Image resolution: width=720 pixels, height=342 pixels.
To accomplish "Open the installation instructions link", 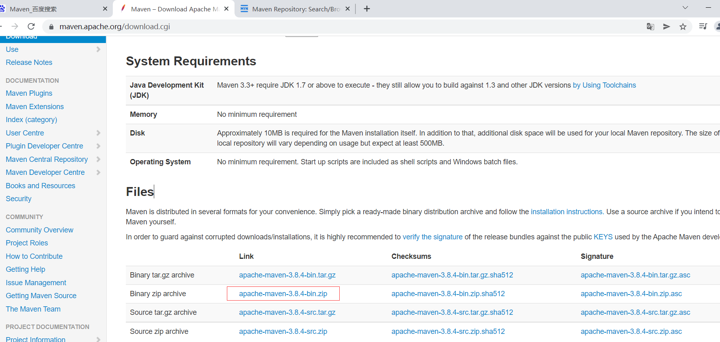I will [x=566, y=212].
